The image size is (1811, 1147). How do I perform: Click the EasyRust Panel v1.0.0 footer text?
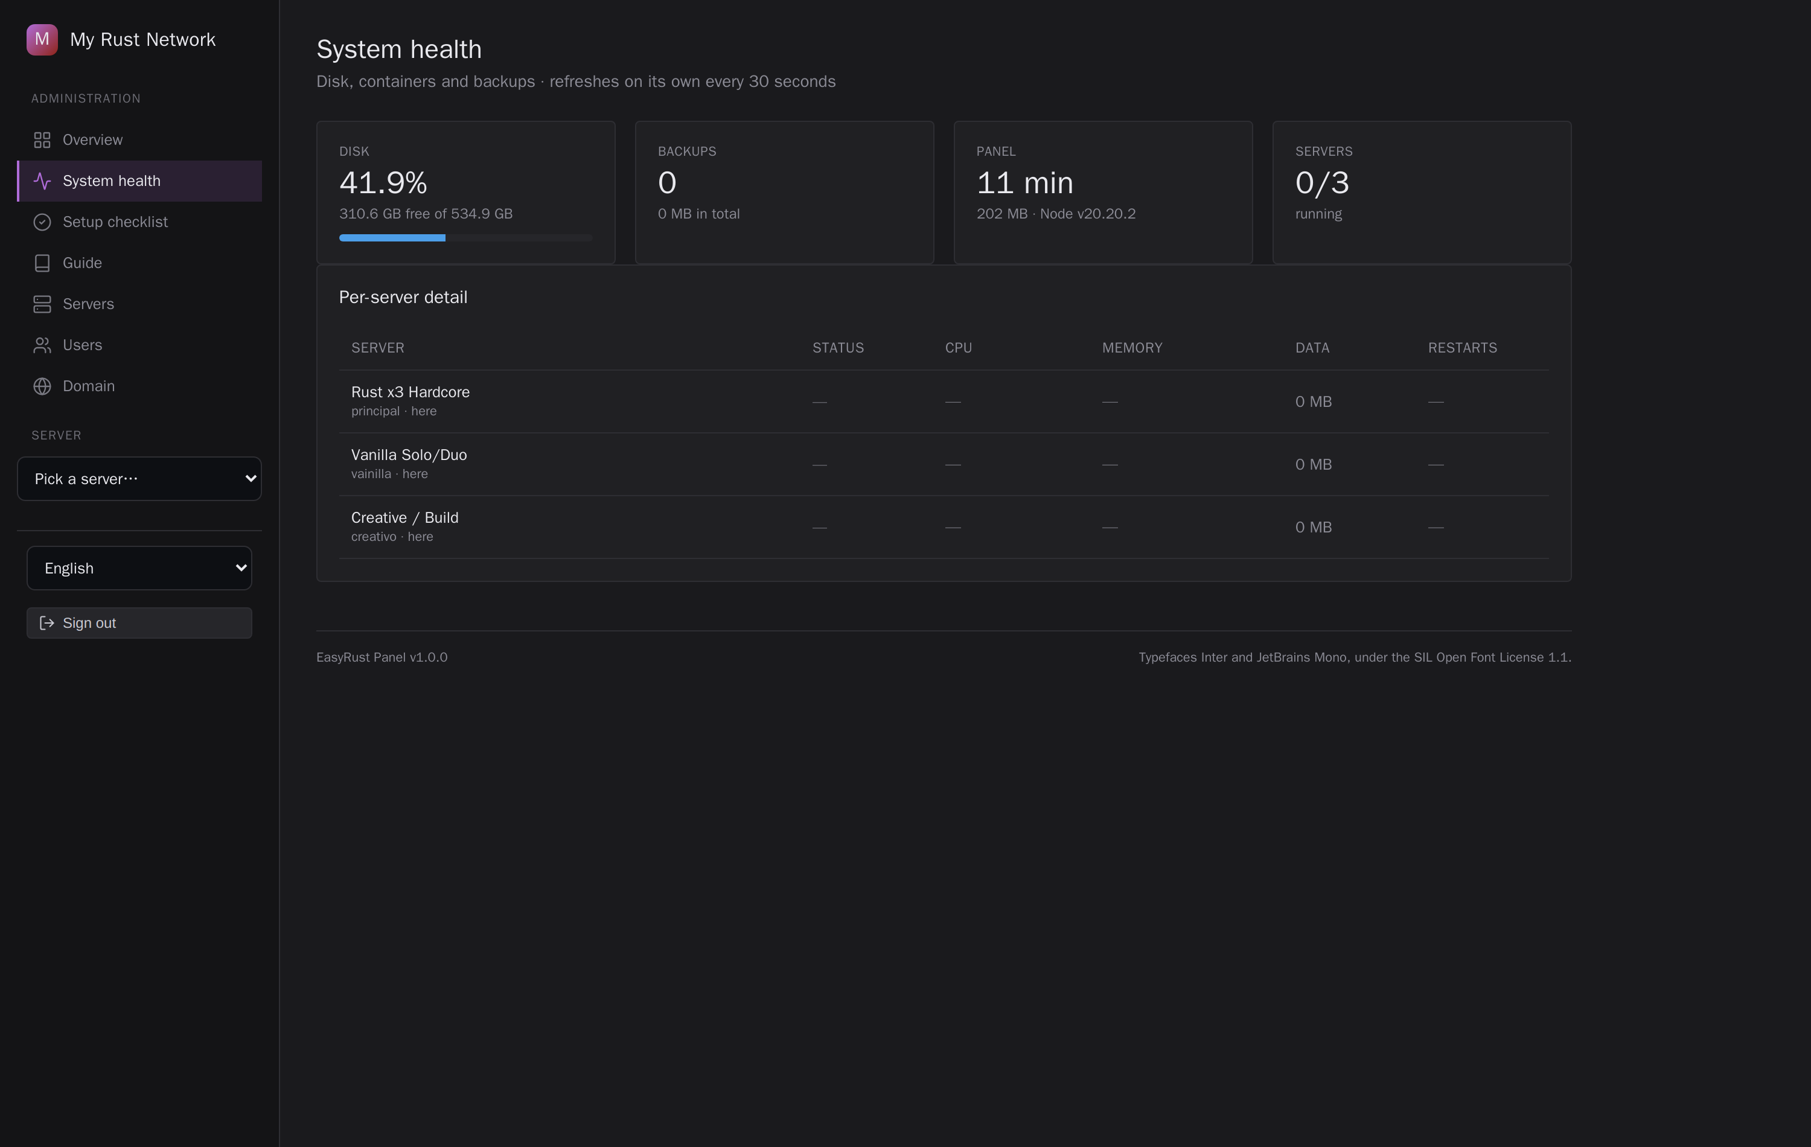pyautogui.click(x=382, y=657)
